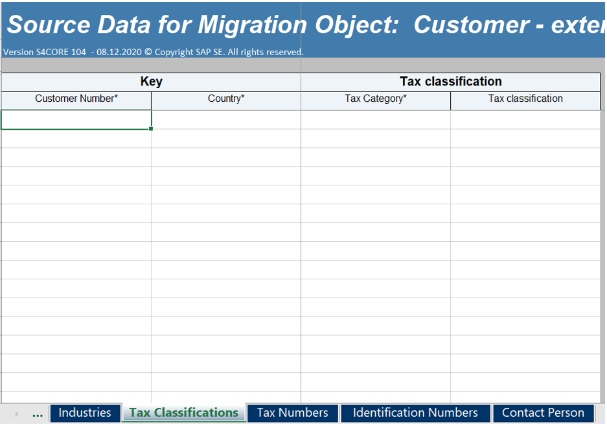Screen dimensions: 607x424
Task: Select the Tax Category* header cell
Action: 376,100
